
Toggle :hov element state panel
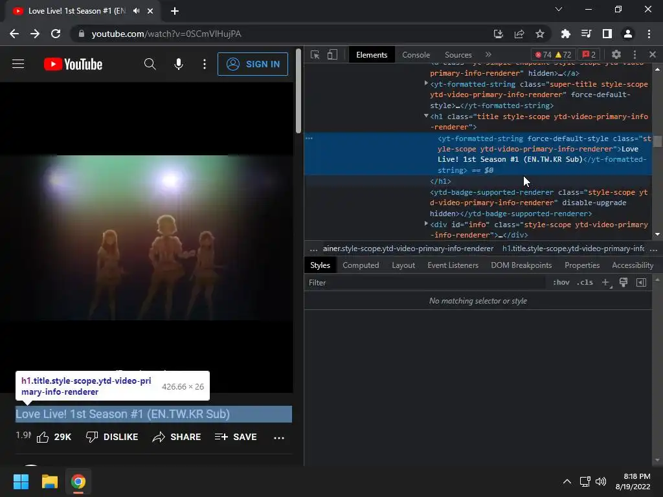tap(561, 282)
